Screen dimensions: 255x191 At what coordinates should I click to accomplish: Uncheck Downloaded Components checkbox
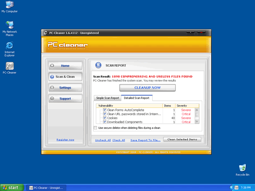(104, 122)
